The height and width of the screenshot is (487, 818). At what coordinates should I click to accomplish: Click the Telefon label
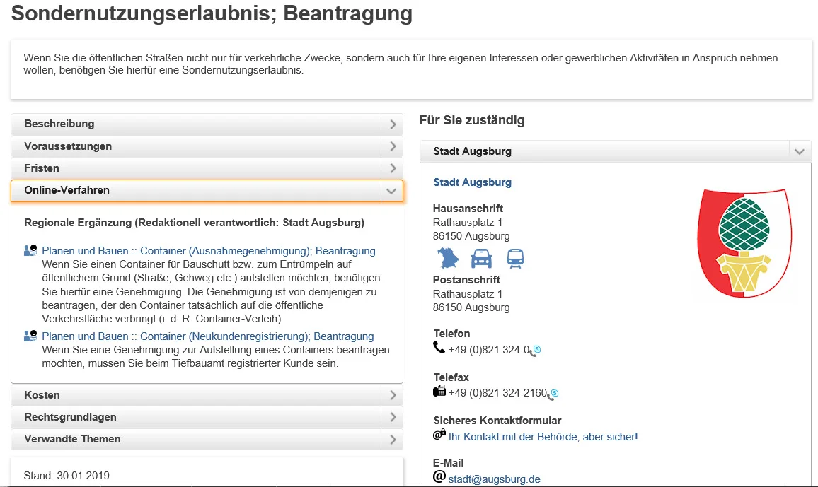click(451, 334)
